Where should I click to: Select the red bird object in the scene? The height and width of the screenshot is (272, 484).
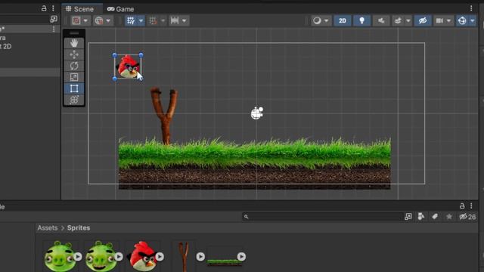(x=127, y=66)
